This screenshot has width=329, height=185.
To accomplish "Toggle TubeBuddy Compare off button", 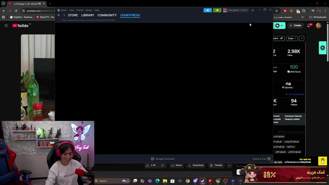I will coord(279,38).
